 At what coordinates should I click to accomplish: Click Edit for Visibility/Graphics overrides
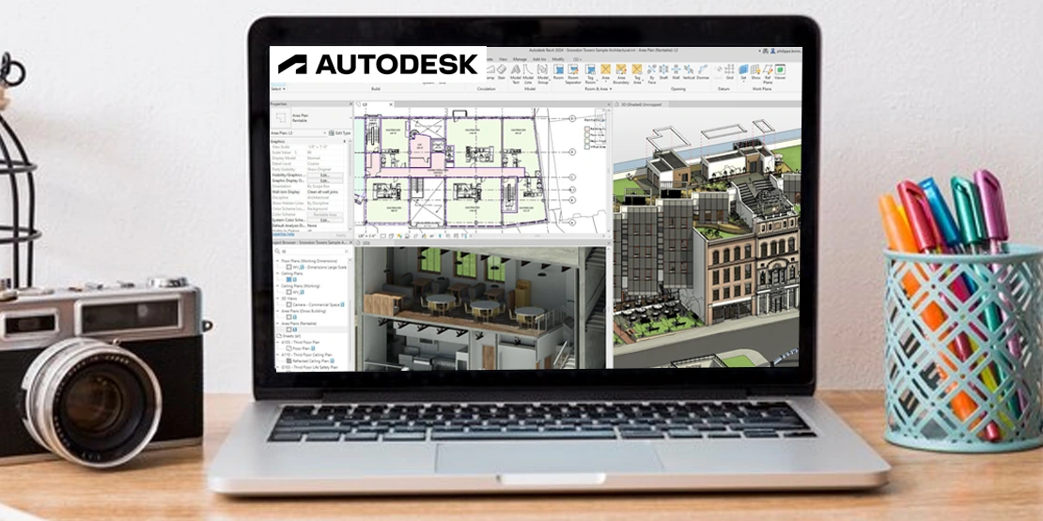325,175
